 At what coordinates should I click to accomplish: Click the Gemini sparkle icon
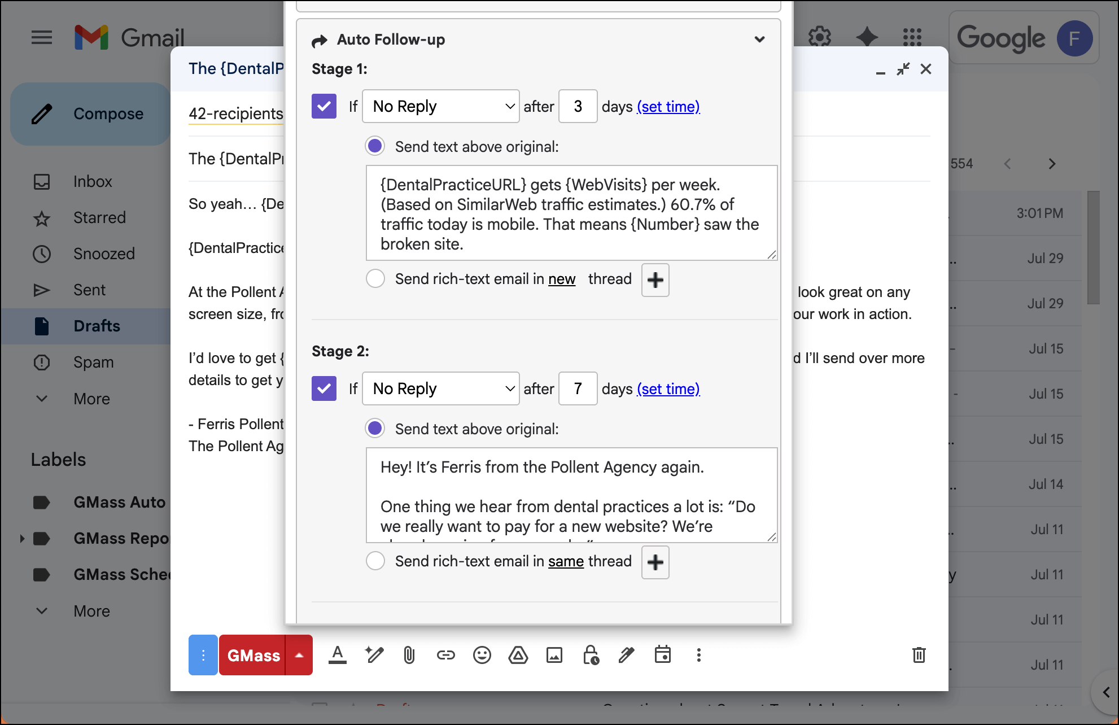(867, 37)
